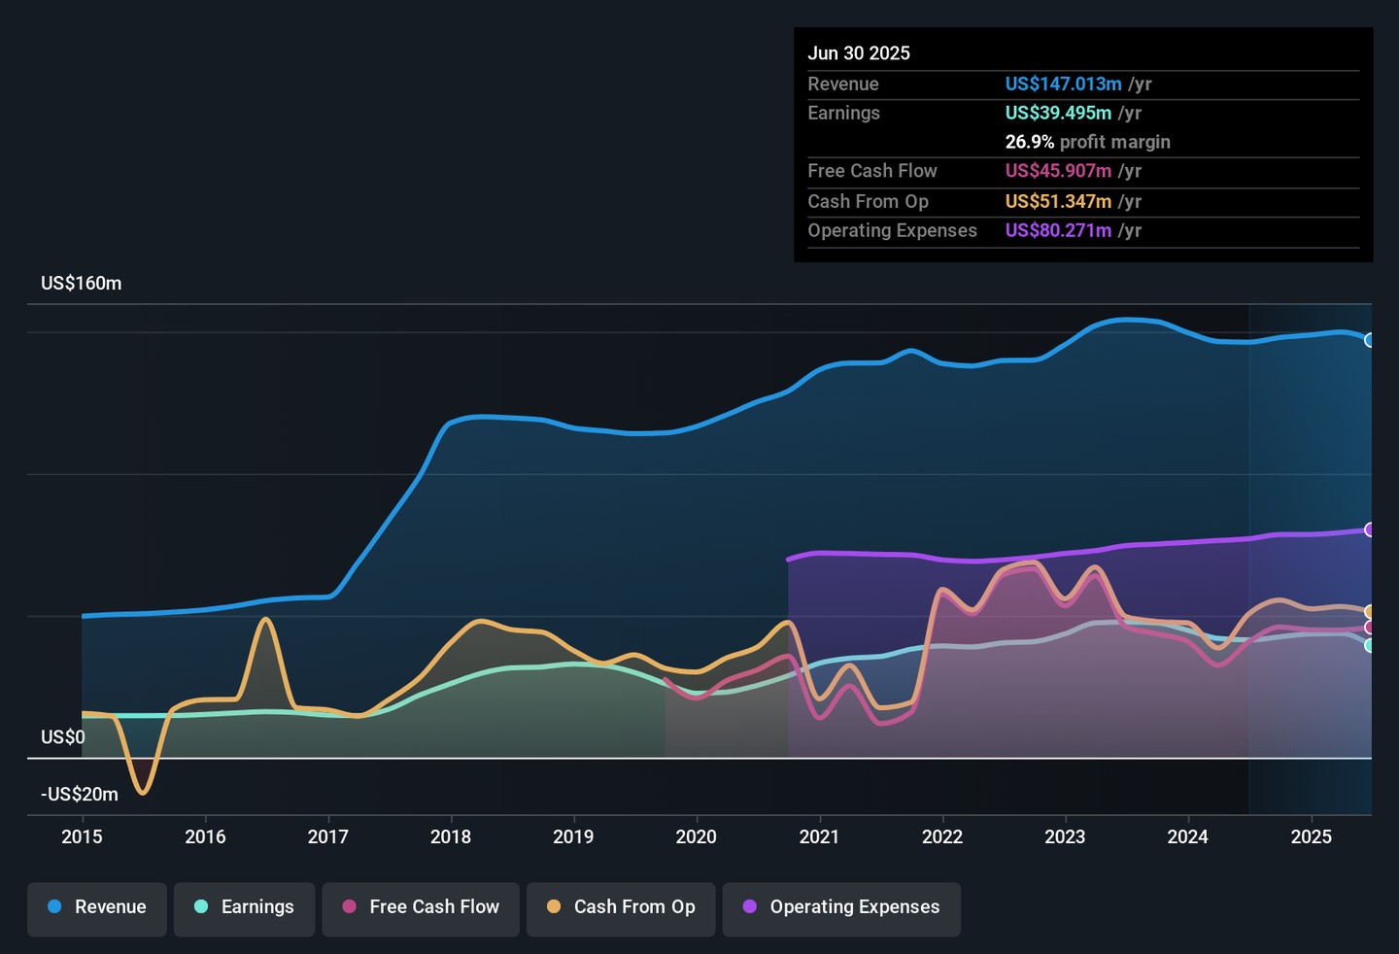Click the orange Cash From Op endpoint marker
This screenshot has width=1399, height=954.
pyautogui.click(x=1370, y=612)
